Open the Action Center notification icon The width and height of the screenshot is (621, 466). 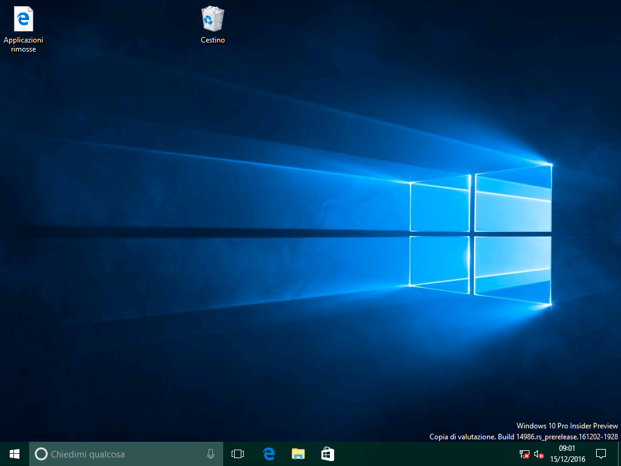pos(601,454)
